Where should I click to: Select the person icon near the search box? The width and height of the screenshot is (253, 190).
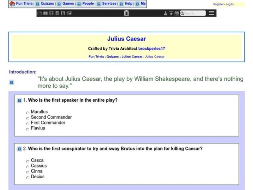point(165,13)
